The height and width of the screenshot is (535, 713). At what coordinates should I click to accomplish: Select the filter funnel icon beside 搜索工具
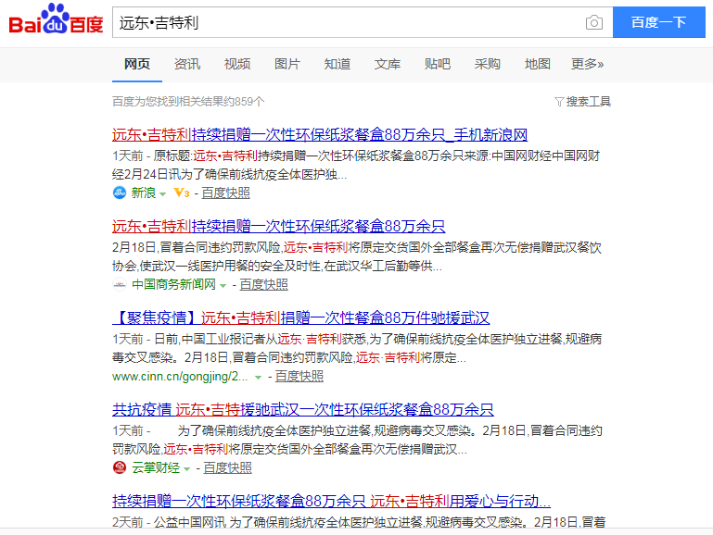tap(559, 102)
